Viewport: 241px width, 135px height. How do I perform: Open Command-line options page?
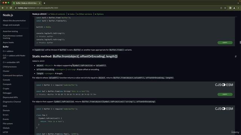[13, 75]
